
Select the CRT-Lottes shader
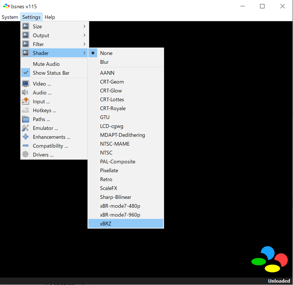pyautogui.click(x=126, y=100)
